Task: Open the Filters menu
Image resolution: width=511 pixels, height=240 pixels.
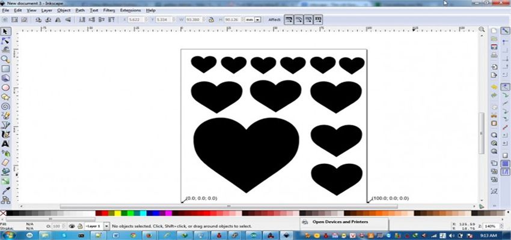Action: coord(109,10)
